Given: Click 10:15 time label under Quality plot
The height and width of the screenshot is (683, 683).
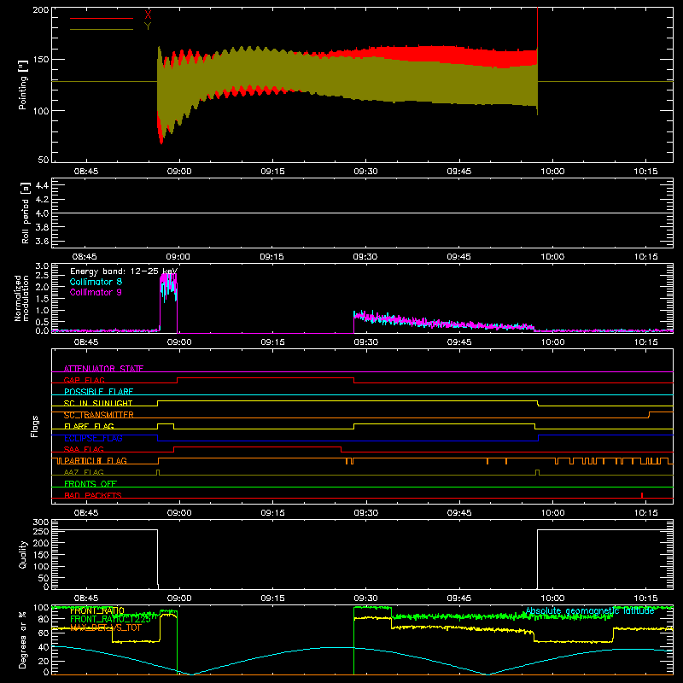Looking at the screenshot, I should [645, 598].
